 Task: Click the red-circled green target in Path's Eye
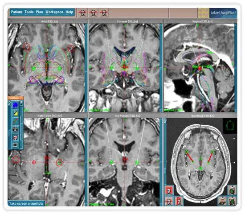coord(59,163)
